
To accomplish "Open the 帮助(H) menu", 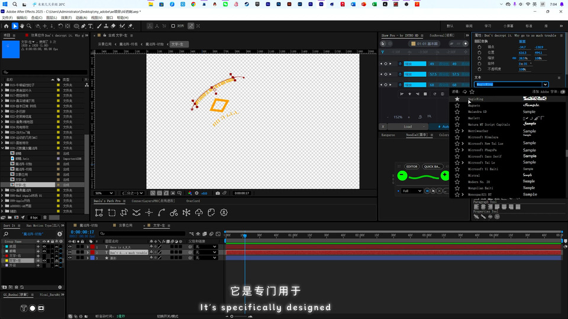I will [x=122, y=18].
